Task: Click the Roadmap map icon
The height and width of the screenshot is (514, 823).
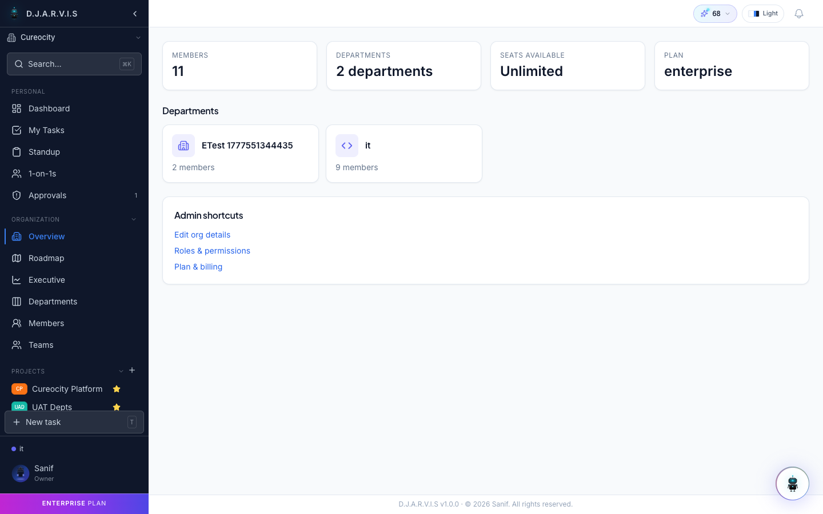Action: tap(17, 258)
